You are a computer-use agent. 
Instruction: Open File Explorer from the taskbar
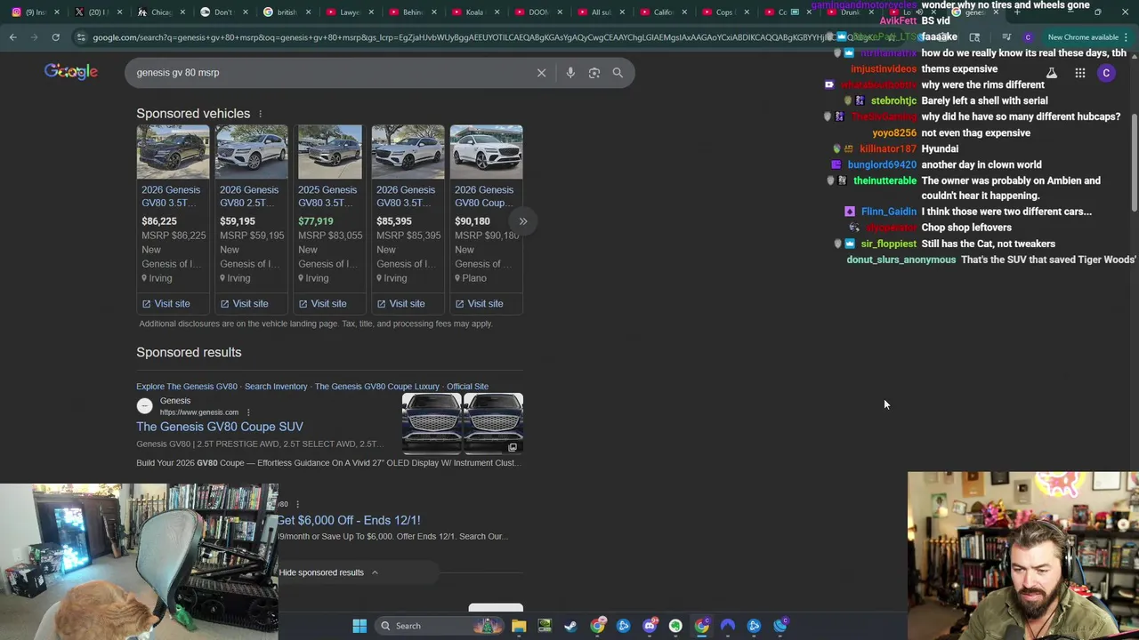pyautogui.click(x=519, y=626)
